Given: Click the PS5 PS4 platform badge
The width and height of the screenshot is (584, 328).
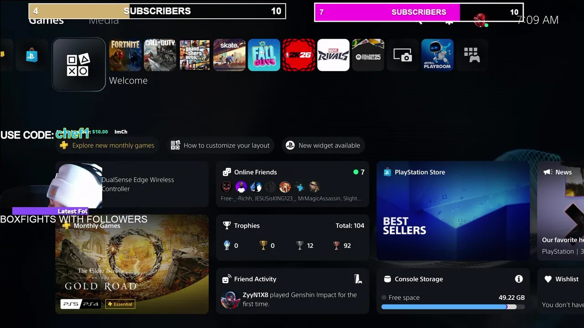Looking at the screenshot, I should coord(81,304).
